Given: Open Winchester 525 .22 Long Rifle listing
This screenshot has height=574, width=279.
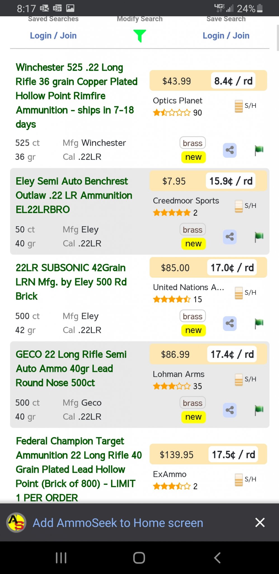Looking at the screenshot, I should (76, 96).
